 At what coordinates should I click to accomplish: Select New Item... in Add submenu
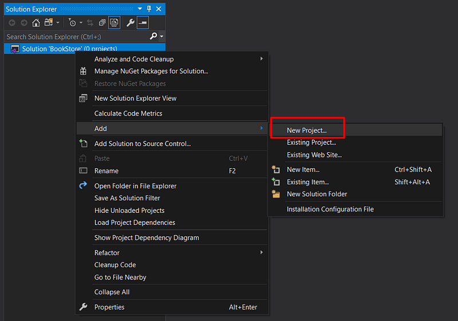click(x=355, y=170)
